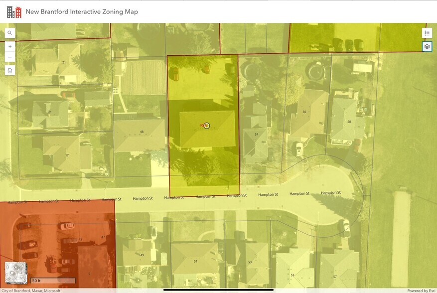Click the 50 ft scale bar
Screen dimensions: 437x293
pyautogui.click(x=53, y=281)
